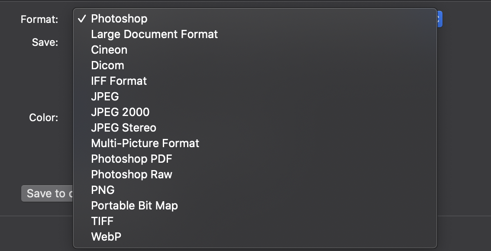This screenshot has height=251, width=491.
Task: Pick IFF Format from the menu
Action: click(x=119, y=81)
